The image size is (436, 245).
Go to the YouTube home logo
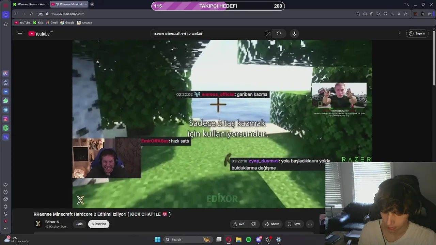[39, 33]
